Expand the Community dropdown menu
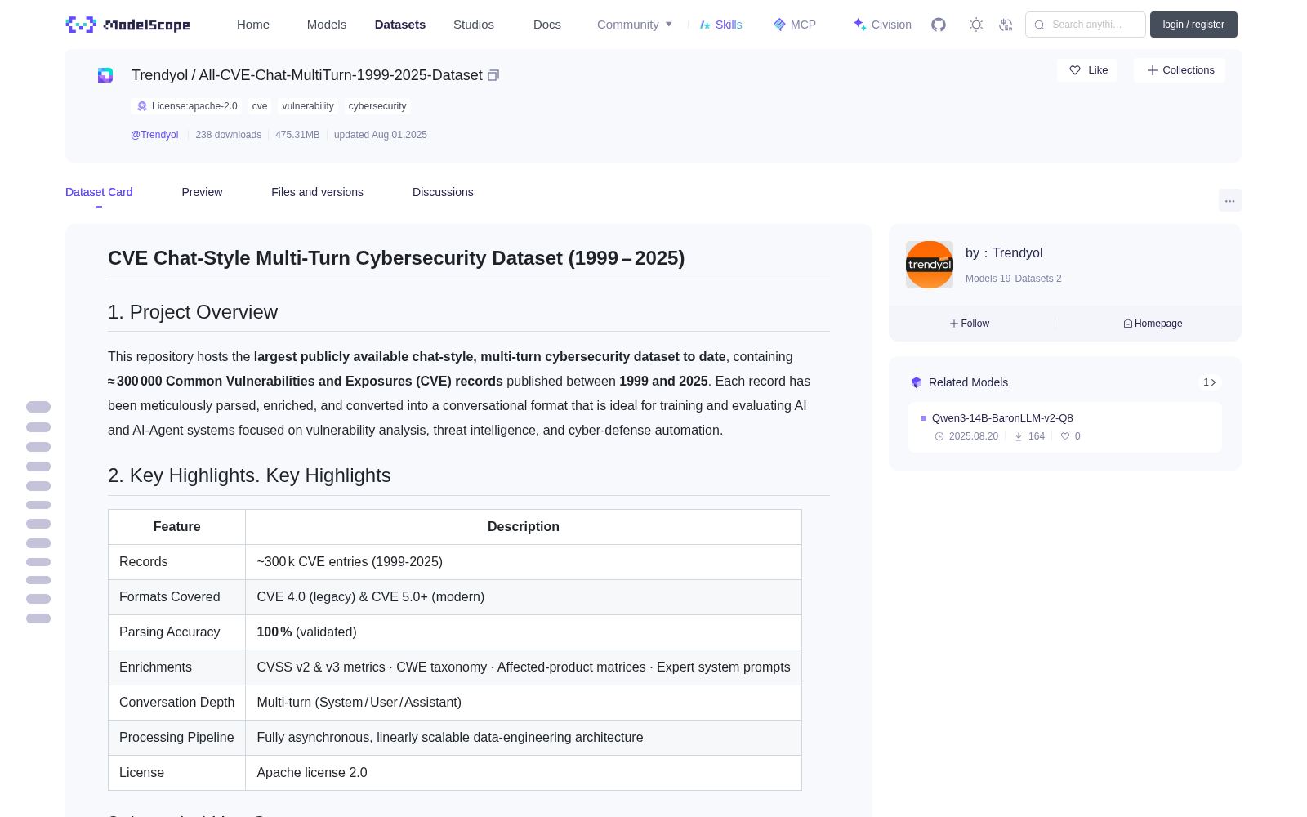Screen dimensions: 1307x817 635,25
